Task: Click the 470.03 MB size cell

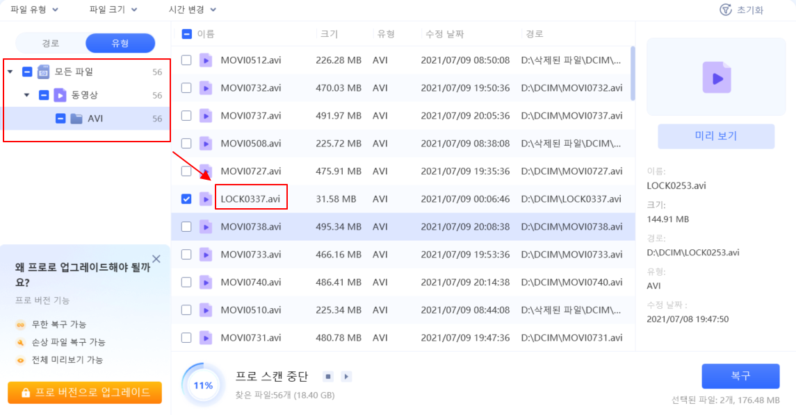Action: 339,88
